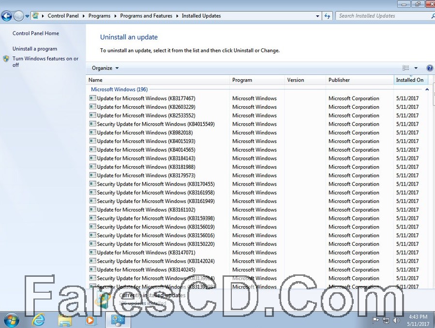
Task: Focus the Search Installed Updates box
Action: [384, 16]
